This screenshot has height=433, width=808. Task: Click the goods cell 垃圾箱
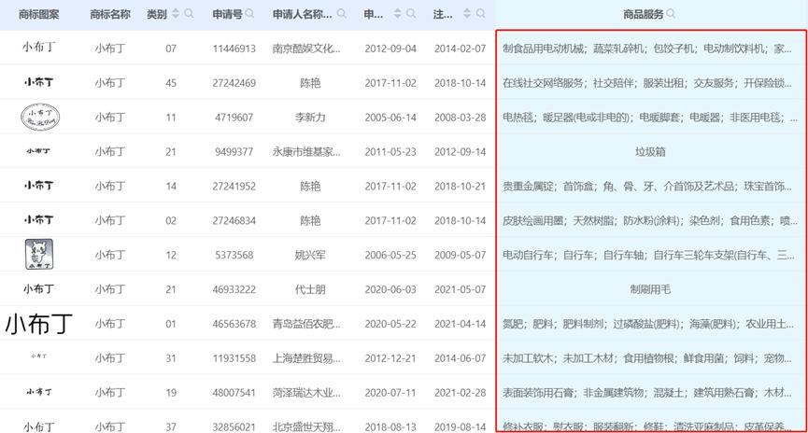[650, 152]
